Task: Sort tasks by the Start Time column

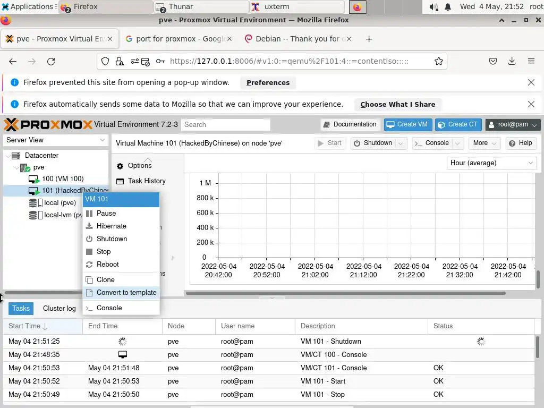Action: click(x=42, y=326)
